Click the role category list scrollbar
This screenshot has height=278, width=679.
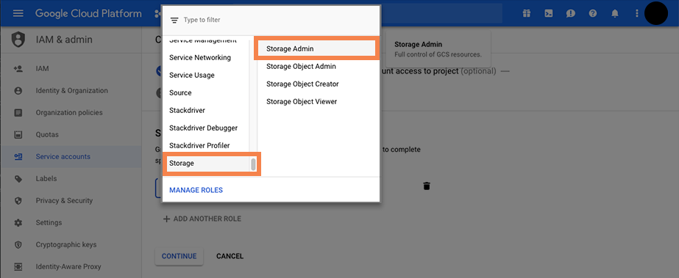click(253, 164)
